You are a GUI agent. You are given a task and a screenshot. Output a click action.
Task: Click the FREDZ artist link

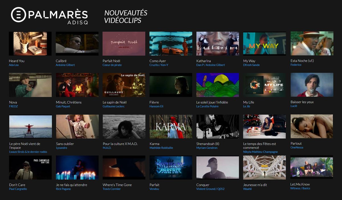click(x=14, y=106)
